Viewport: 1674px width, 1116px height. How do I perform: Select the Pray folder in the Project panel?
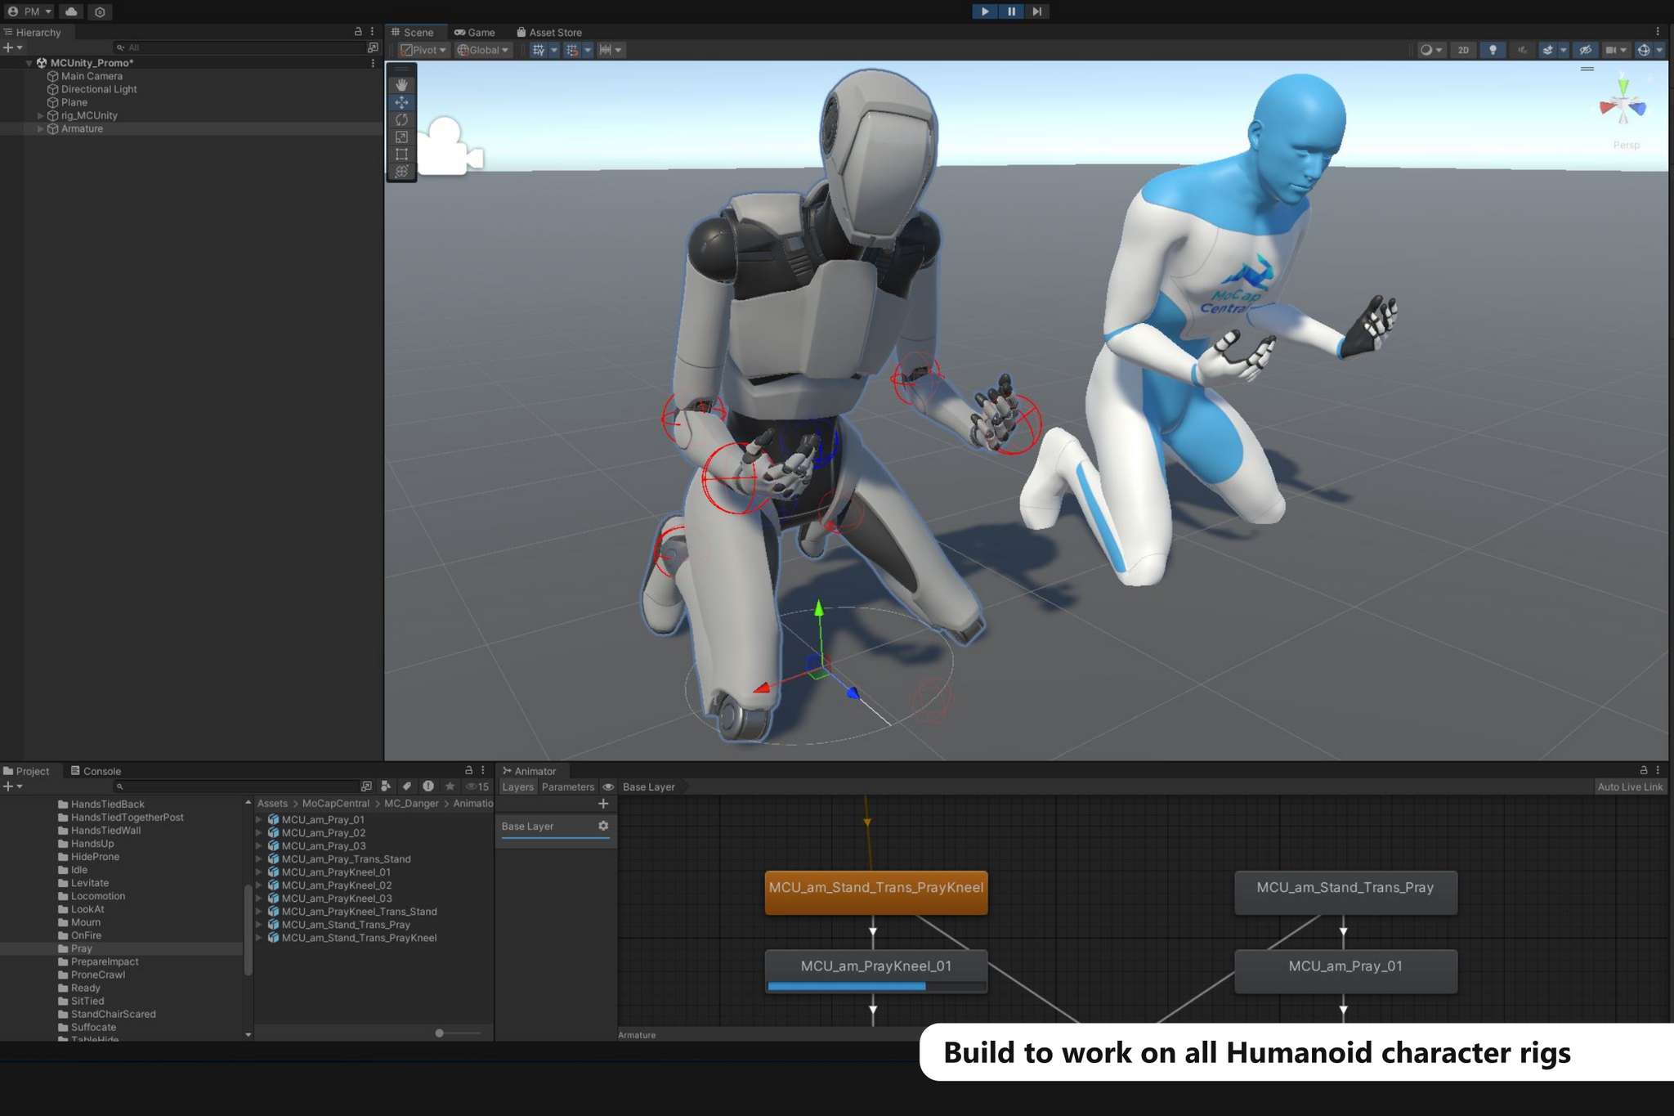[80, 948]
